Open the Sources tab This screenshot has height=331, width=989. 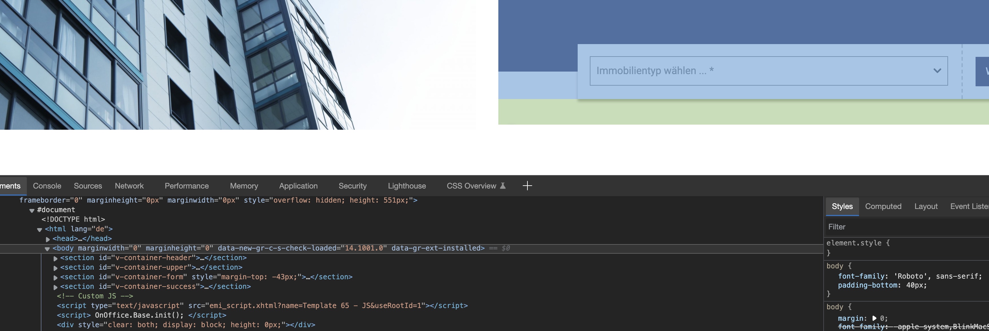(88, 186)
